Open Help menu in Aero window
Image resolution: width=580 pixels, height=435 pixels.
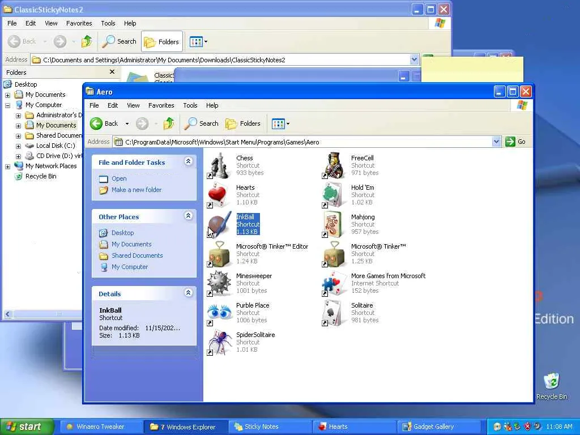click(212, 105)
